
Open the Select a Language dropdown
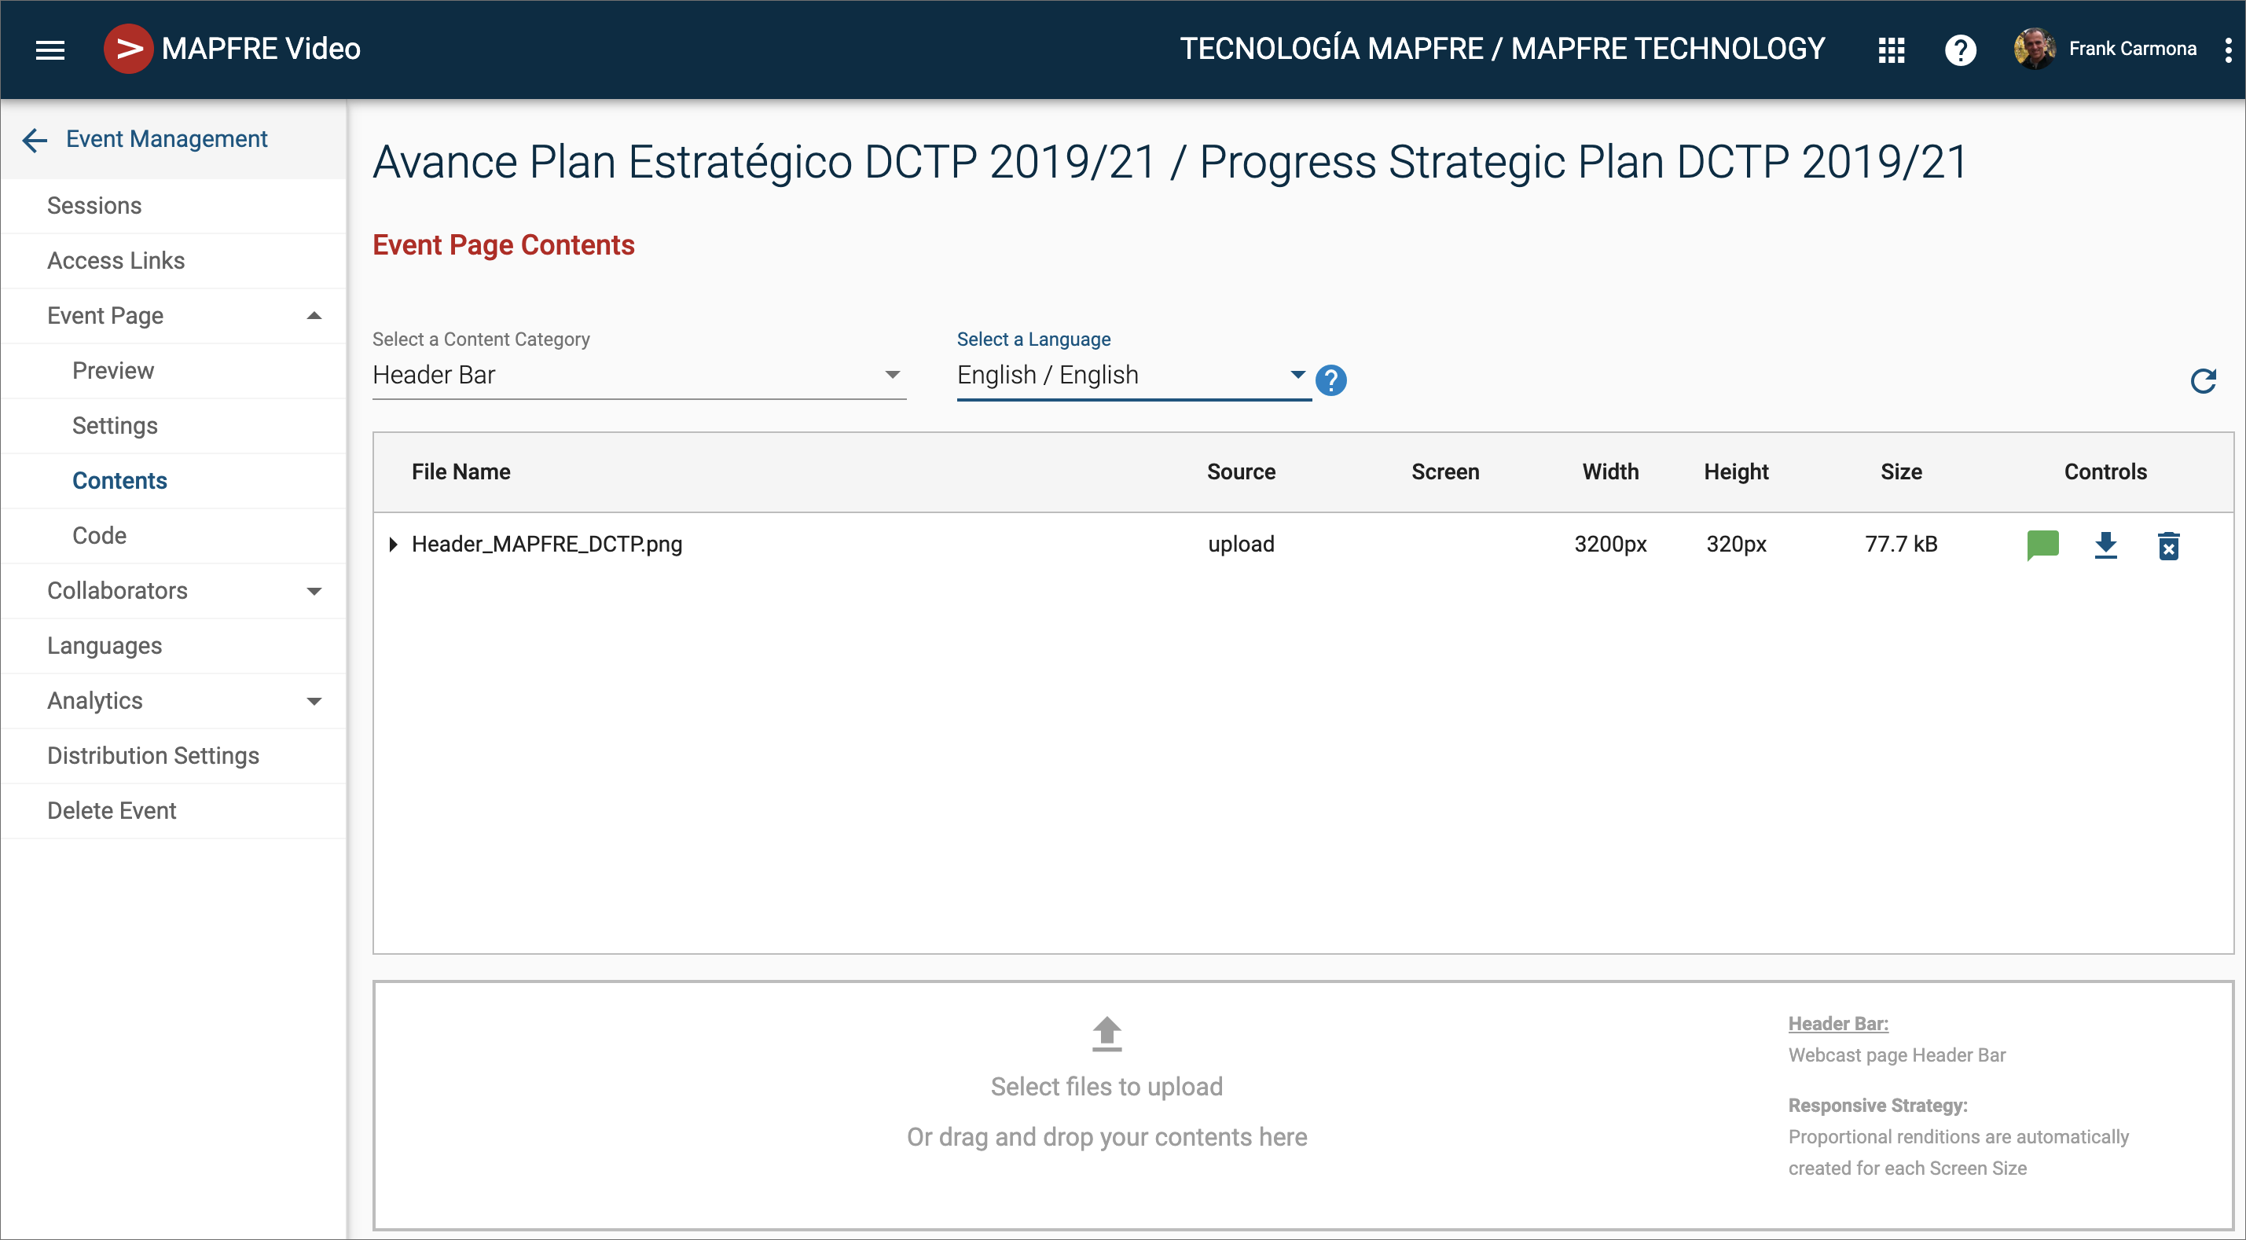[1132, 375]
